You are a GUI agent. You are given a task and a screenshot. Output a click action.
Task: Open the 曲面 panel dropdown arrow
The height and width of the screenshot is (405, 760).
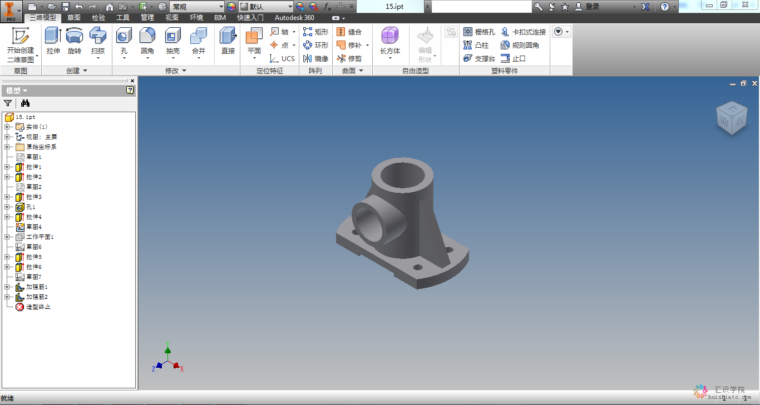(361, 71)
